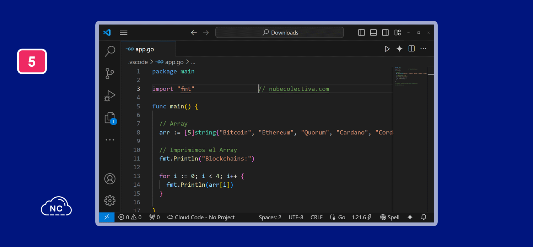Go back with the left arrow
Viewport: 533px width, 247px height.
[194, 33]
